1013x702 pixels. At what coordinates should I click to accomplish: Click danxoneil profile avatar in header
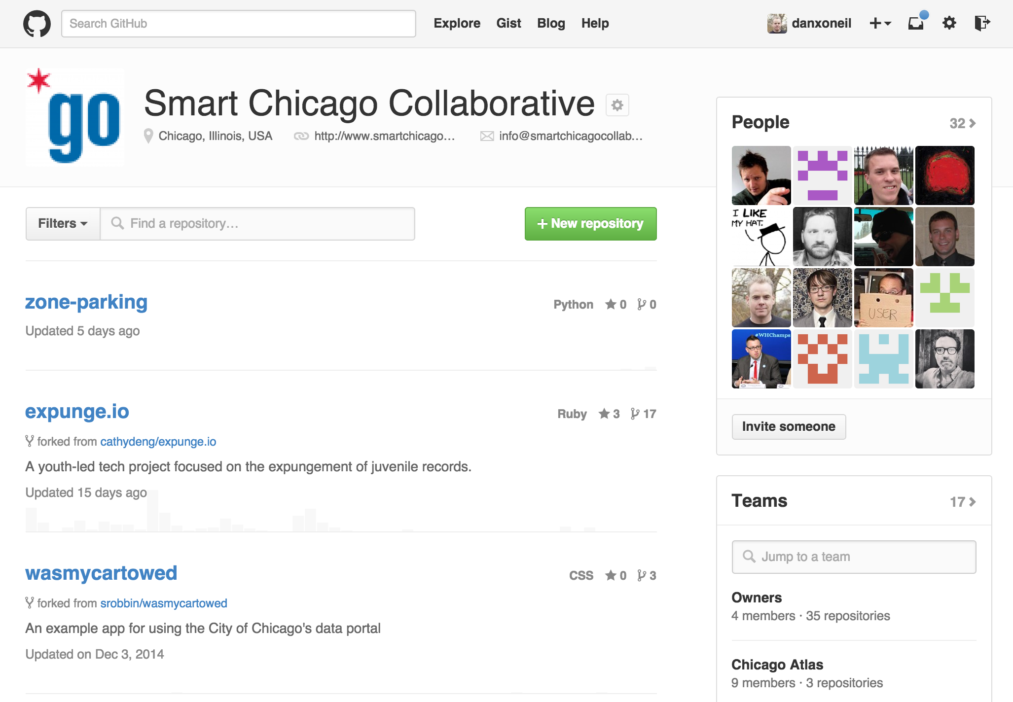(x=777, y=24)
